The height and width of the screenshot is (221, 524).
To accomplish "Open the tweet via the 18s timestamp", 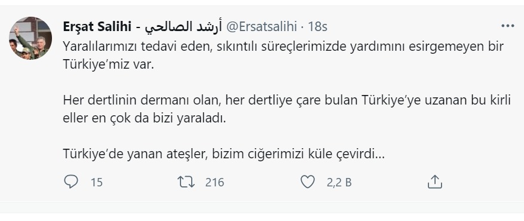I will tap(317, 27).
